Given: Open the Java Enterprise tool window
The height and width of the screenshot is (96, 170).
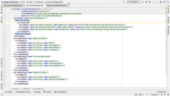Looking at the screenshot, I should [x=60, y=92].
